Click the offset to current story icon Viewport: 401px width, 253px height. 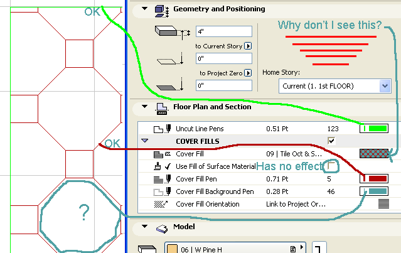pos(170,58)
